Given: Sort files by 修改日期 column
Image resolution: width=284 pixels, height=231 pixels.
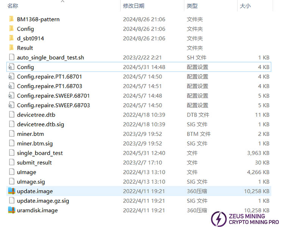Looking at the screenshot, I should click(133, 6).
